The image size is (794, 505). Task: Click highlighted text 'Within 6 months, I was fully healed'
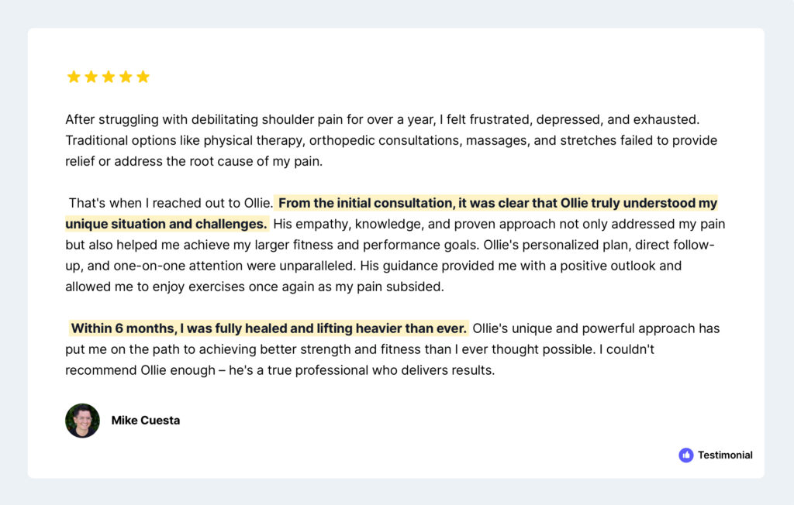269,328
